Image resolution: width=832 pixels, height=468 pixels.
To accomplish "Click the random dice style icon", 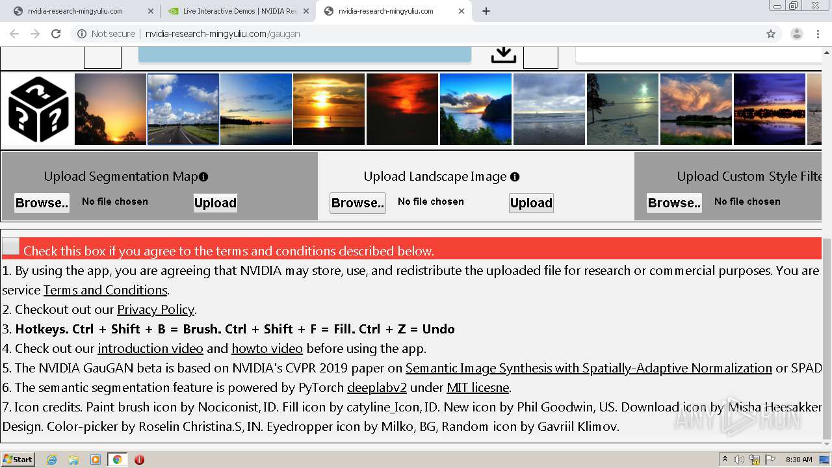I will [x=38, y=109].
